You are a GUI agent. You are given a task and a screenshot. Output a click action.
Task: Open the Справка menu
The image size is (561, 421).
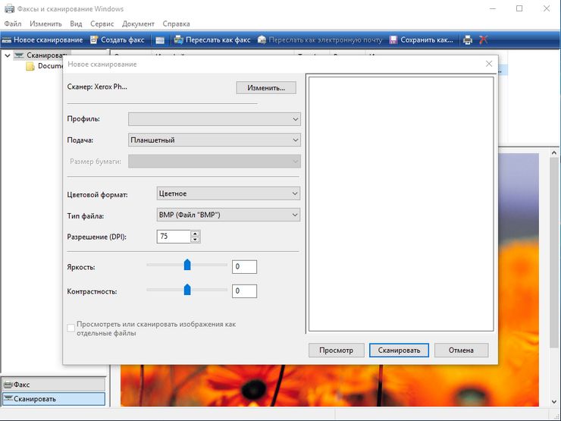tap(176, 24)
